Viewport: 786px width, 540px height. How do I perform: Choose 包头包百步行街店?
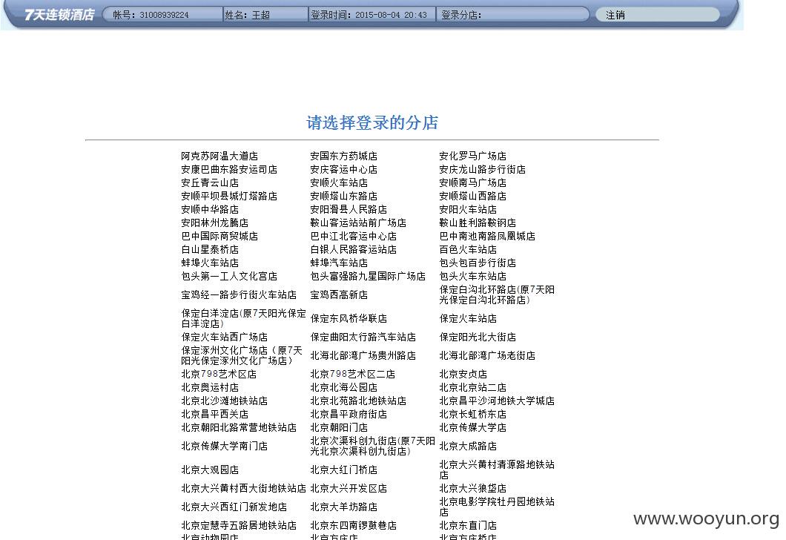pyautogui.click(x=478, y=263)
